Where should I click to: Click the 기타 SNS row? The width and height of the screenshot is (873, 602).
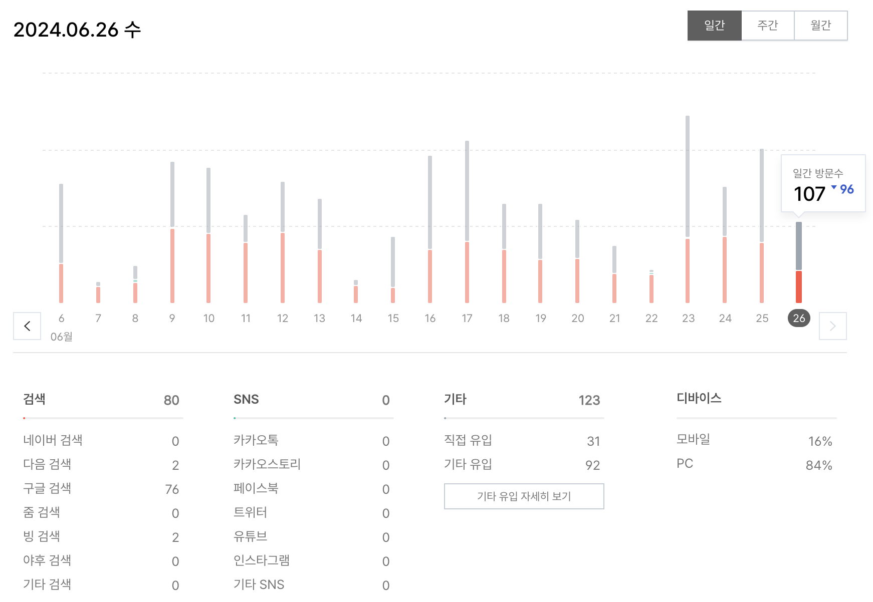(313, 584)
